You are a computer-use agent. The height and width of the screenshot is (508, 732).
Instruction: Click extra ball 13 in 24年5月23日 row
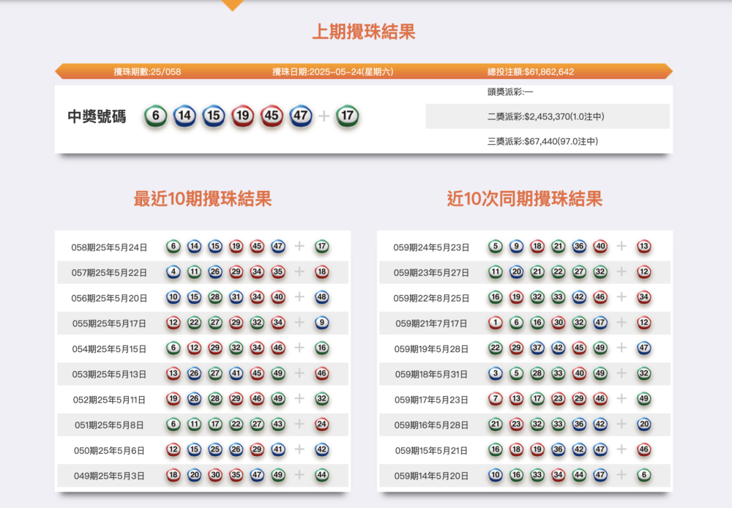click(x=644, y=247)
